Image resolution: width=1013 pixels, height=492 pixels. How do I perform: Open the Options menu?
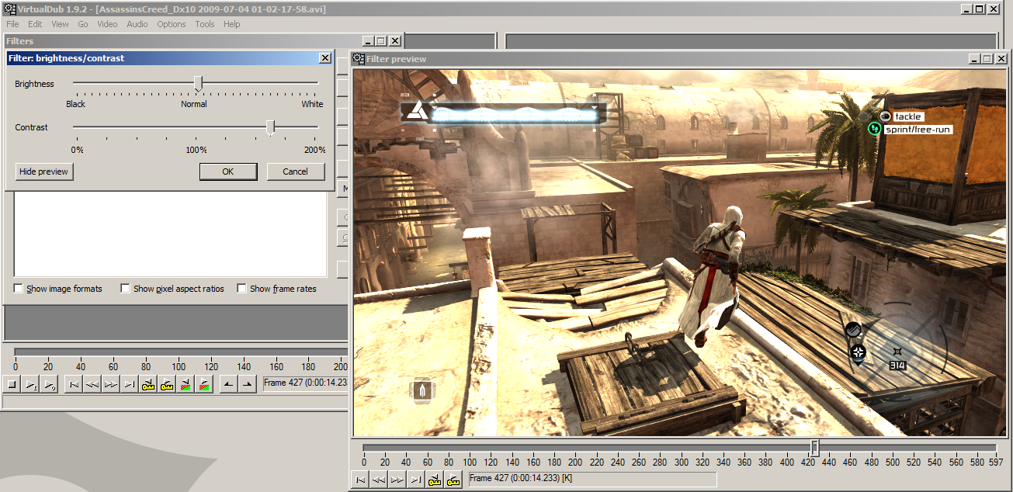pos(172,24)
